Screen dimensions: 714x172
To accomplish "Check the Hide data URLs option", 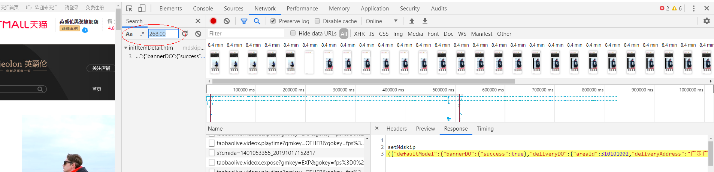I will [x=293, y=33].
